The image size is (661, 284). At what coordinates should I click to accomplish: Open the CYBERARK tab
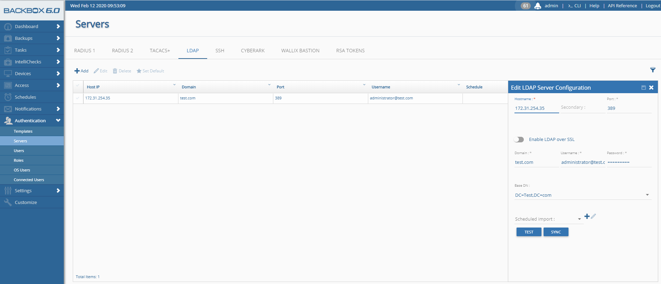pyautogui.click(x=253, y=51)
